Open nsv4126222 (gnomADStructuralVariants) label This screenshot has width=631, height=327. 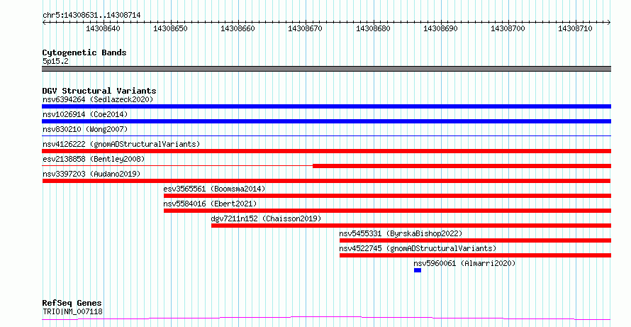pos(121,144)
